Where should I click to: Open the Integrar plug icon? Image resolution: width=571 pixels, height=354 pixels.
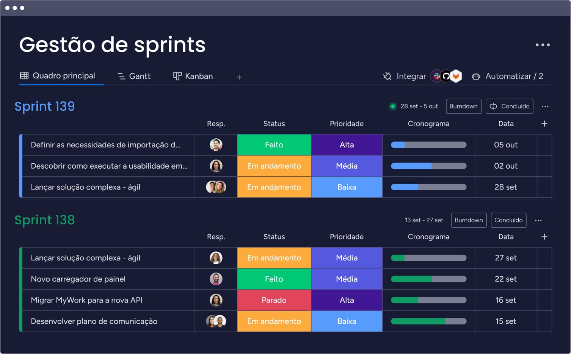pos(387,76)
